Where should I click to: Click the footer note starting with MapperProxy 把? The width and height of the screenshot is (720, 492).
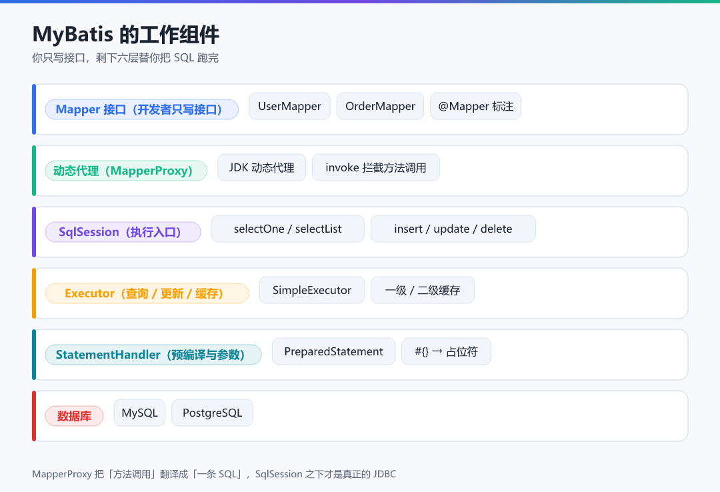pyautogui.click(x=214, y=473)
